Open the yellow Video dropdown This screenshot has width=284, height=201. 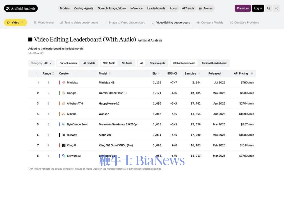pos(16,22)
